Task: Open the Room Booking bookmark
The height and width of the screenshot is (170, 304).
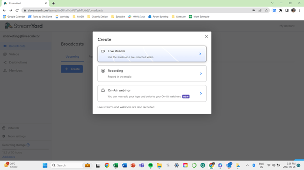Action: pos(158,17)
